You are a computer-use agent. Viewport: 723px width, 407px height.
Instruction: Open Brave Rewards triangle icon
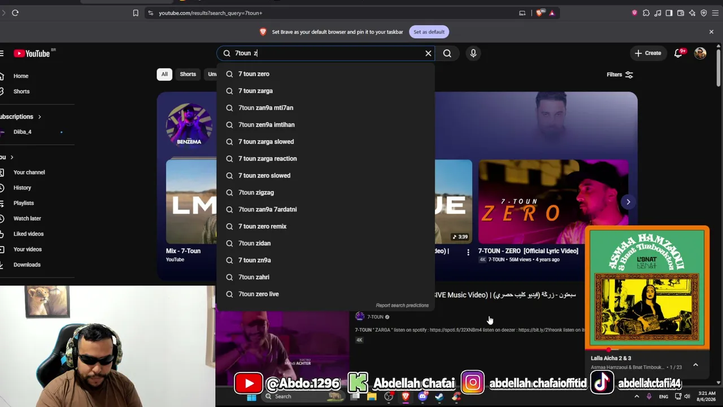coord(552,13)
